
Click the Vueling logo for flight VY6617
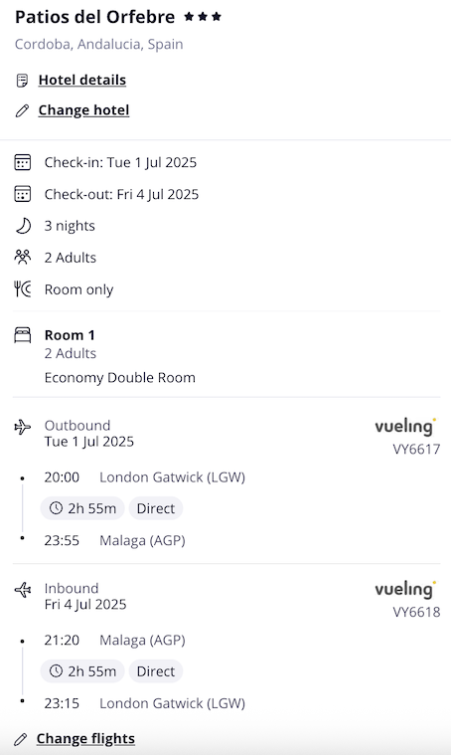[x=406, y=427]
